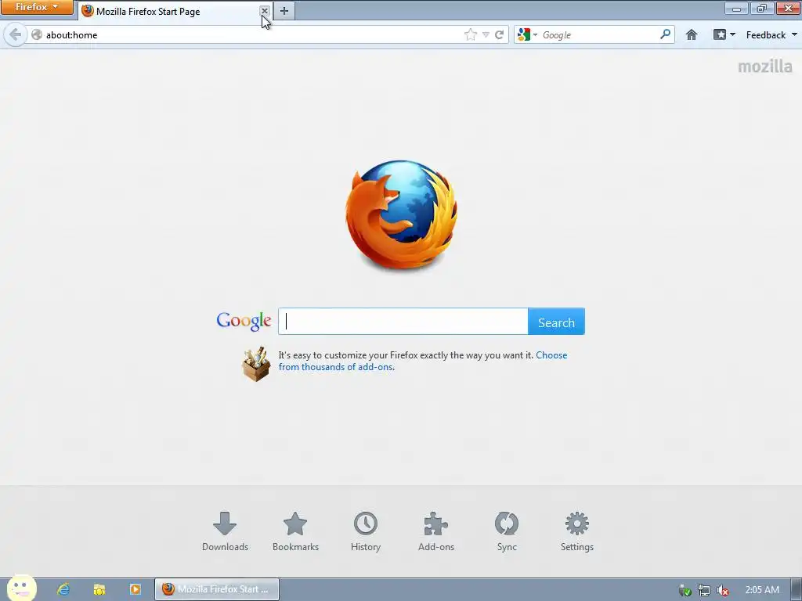The height and width of the screenshot is (601, 802).
Task: Click the add-ons toolbox icon
Action: (256, 364)
